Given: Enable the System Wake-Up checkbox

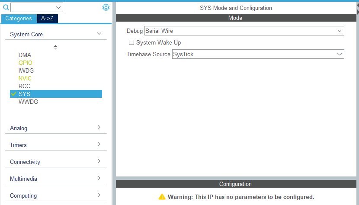Looking at the screenshot, I should pos(131,42).
